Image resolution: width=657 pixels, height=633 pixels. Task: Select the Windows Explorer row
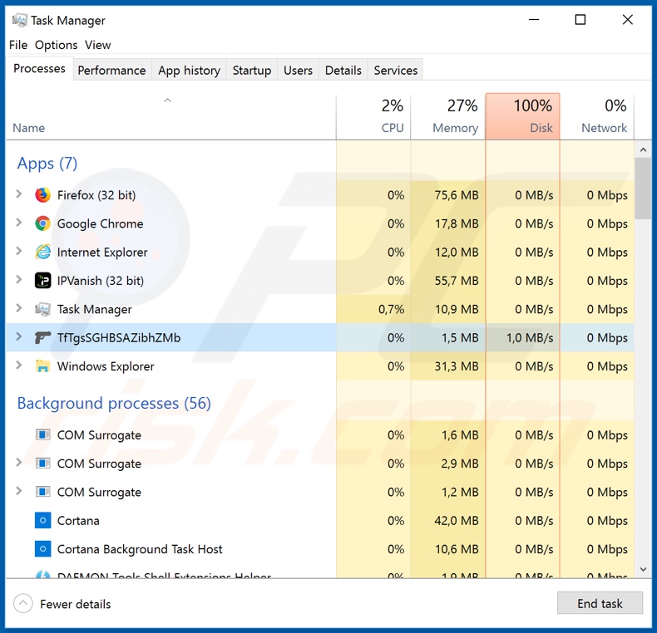(320, 366)
